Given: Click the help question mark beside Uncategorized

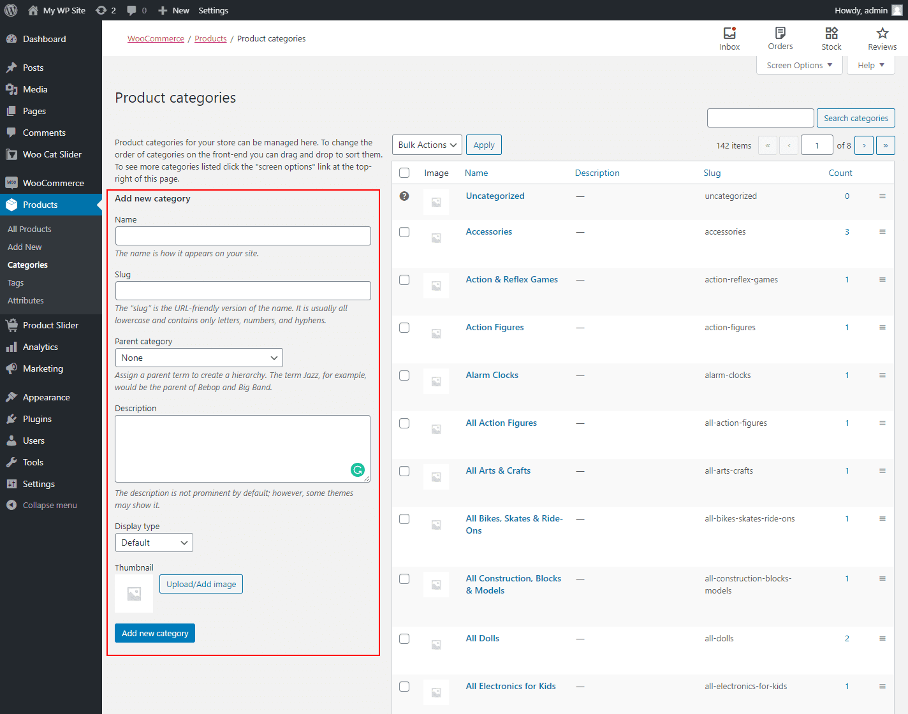Looking at the screenshot, I should point(404,196).
